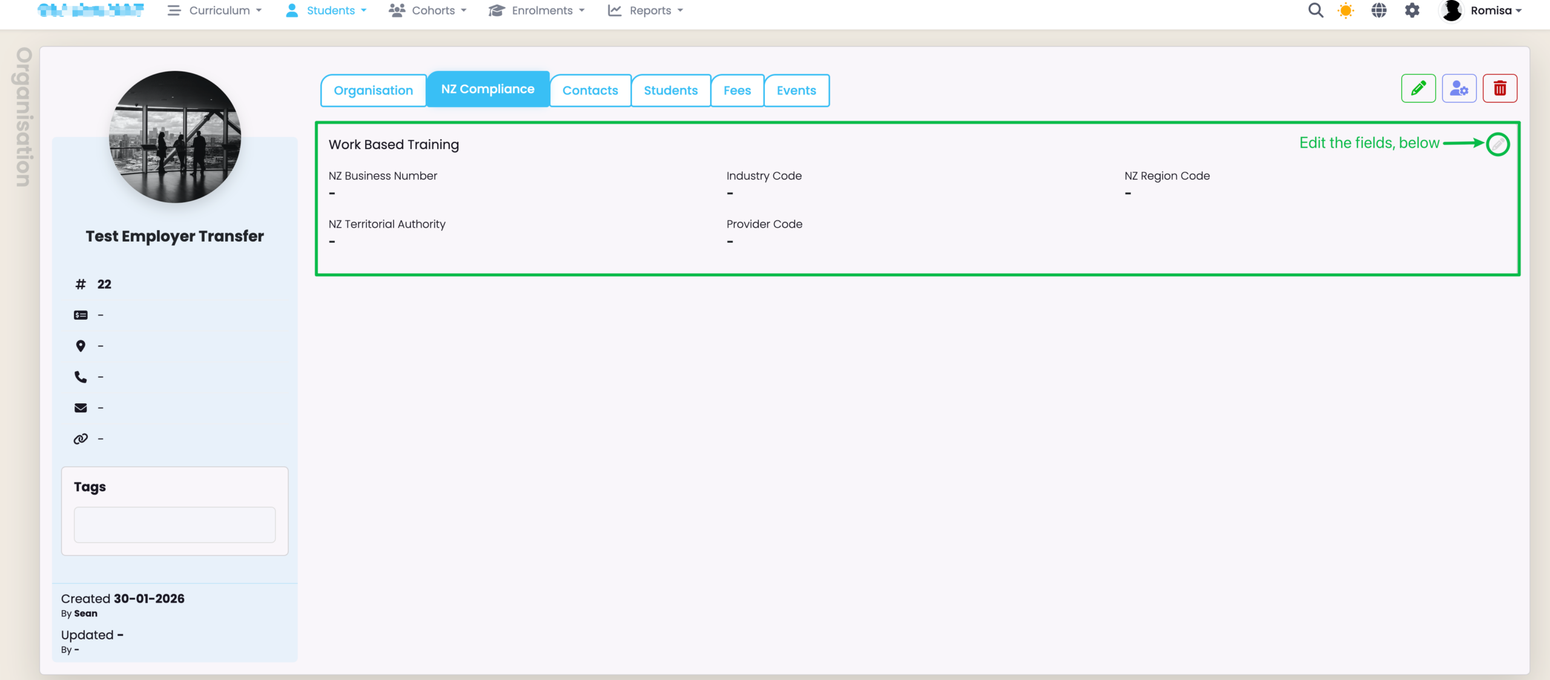Open search with the magnifying glass icon
This screenshot has width=1550, height=680.
pyautogui.click(x=1315, y=10)
